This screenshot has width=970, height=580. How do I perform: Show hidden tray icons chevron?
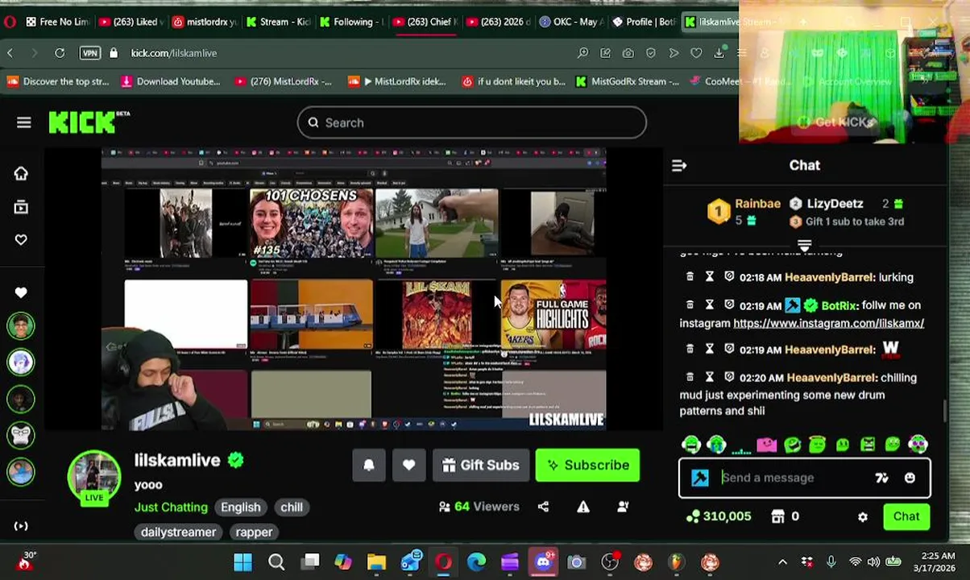tap(782, 562)
